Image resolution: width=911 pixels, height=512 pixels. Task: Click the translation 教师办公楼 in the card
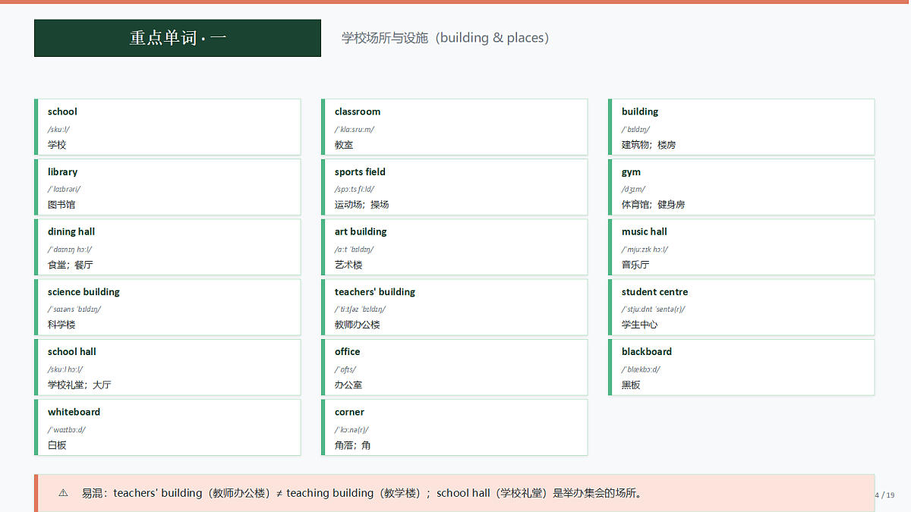[358, 325]
